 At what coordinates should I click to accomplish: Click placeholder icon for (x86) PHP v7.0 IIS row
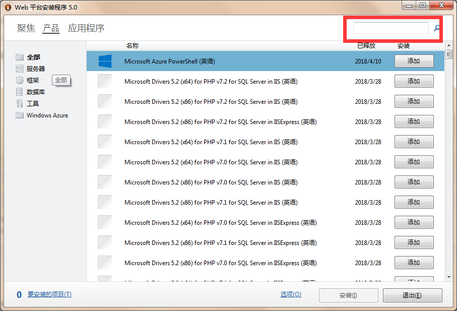(x=105, y=182)
